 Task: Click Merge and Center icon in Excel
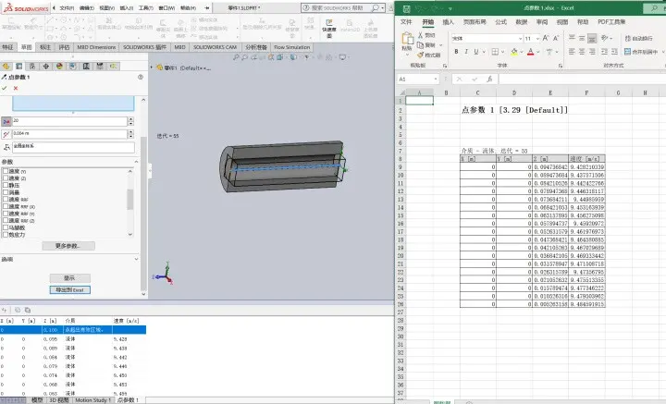[x=627, y=52]
